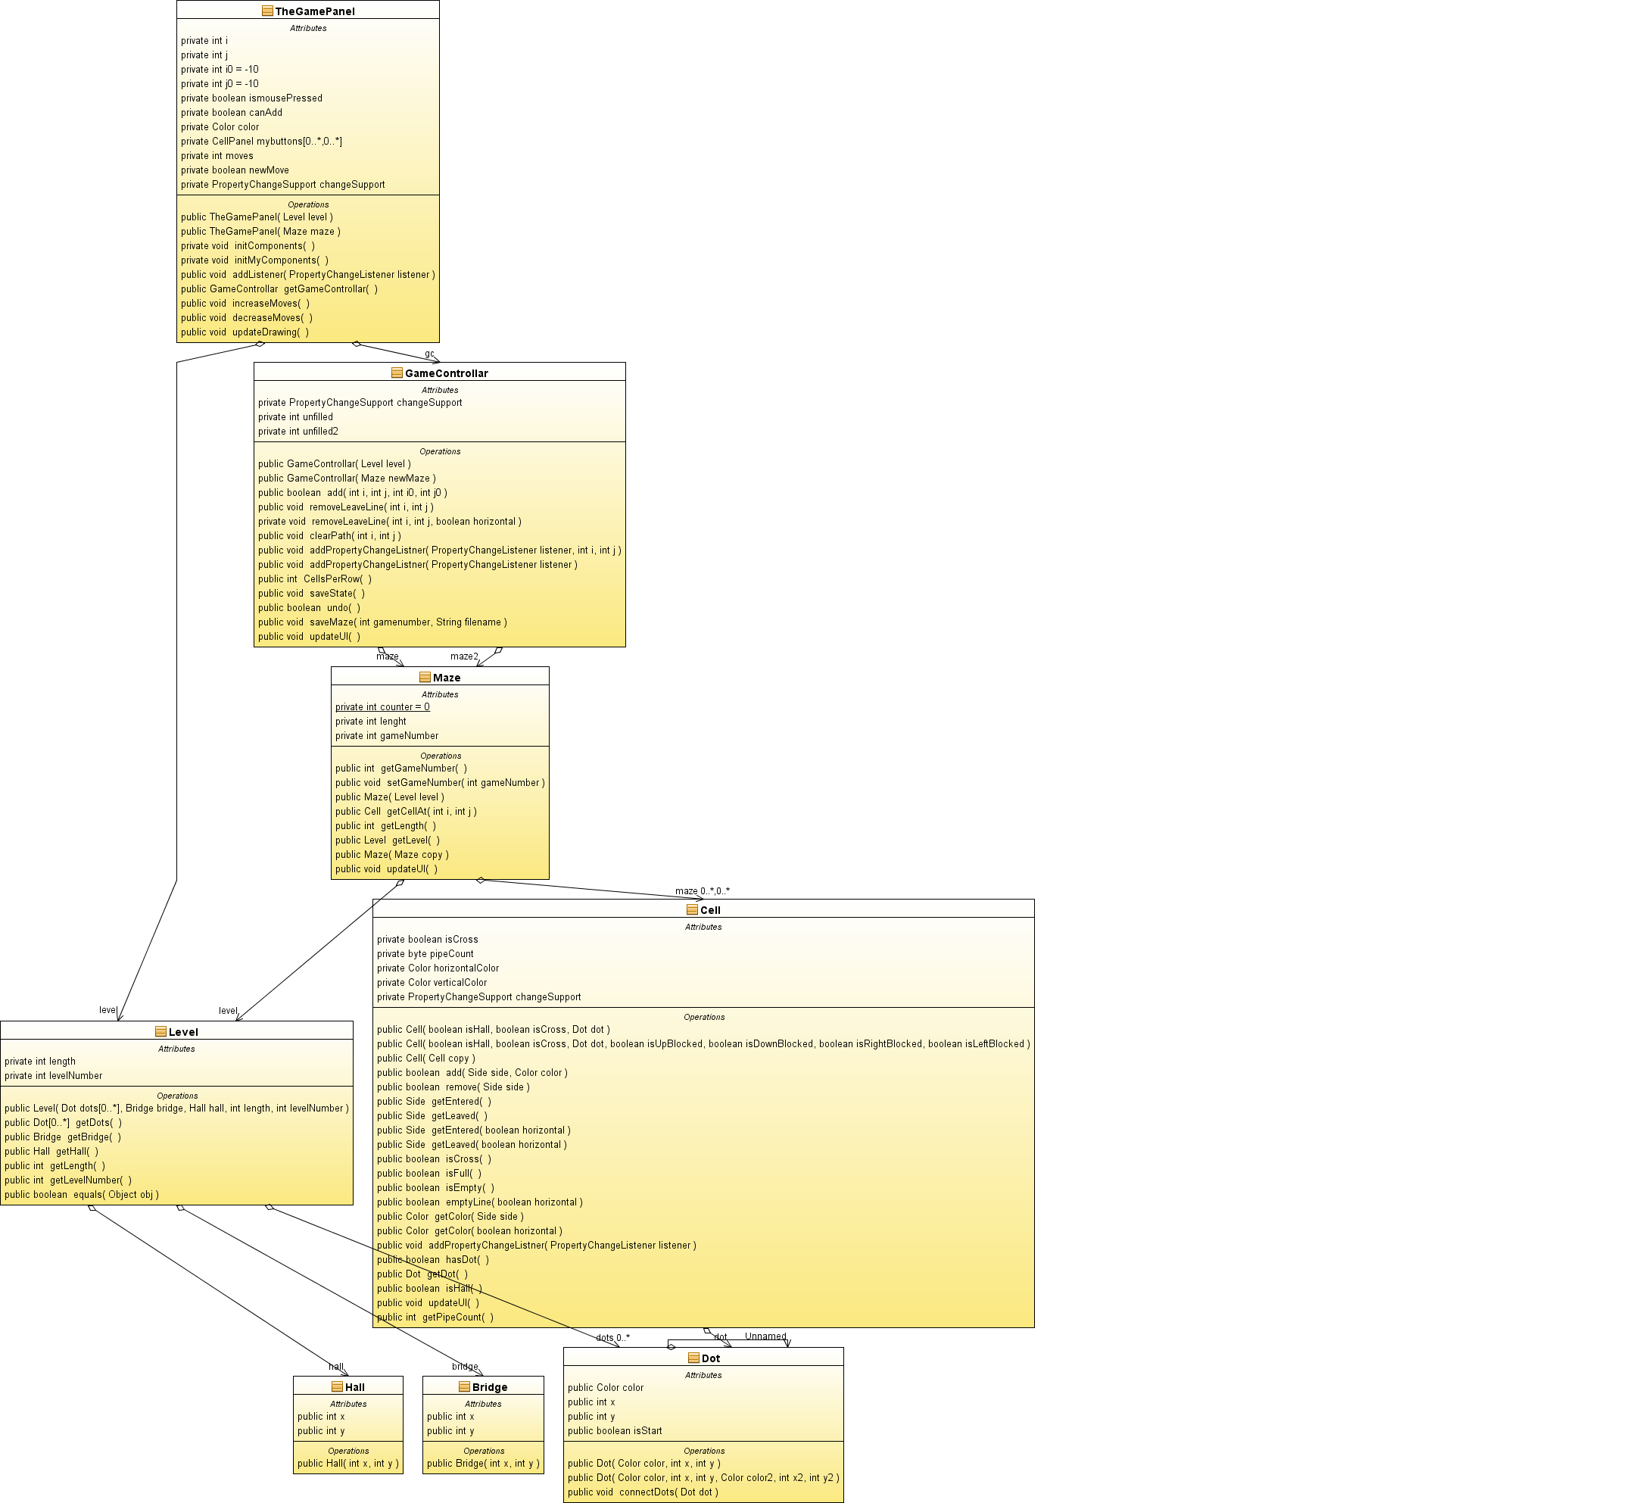Click Level attribute 'private int levelNumber'

(54, 1077)
